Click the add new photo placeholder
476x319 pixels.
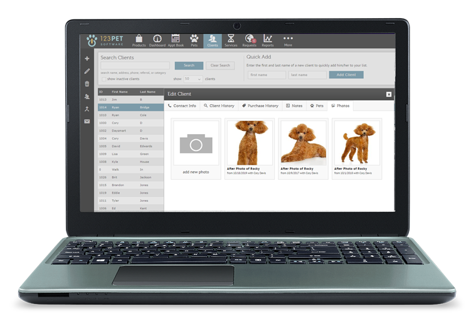point(196,149)
